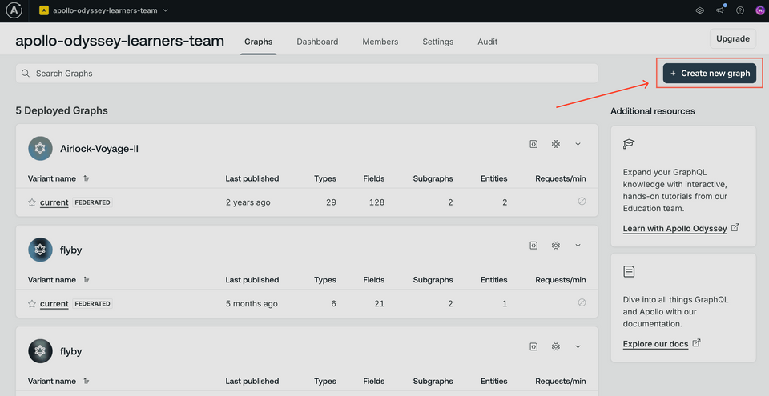Toggle the chevron on bottom flyby card

tap(578, 347)
